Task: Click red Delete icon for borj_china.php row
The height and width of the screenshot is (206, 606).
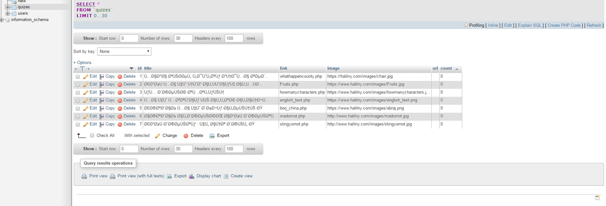Action: (x=120, y=108)
